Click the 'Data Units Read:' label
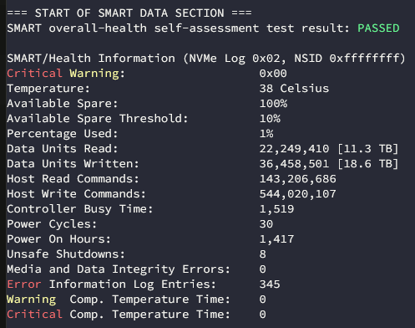Image resolution: width=415 pixels, height=328 pixels. (x=63, y=149)
